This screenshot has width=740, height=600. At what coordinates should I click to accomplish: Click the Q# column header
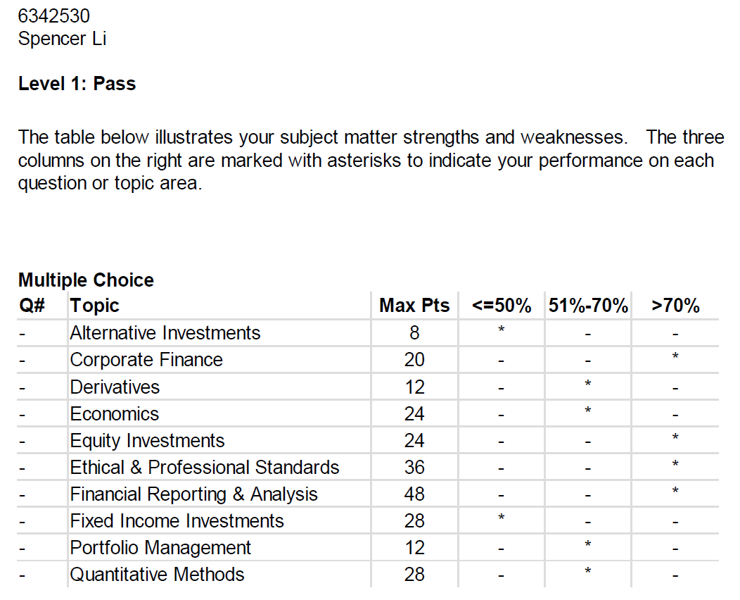tap(32, 306)
